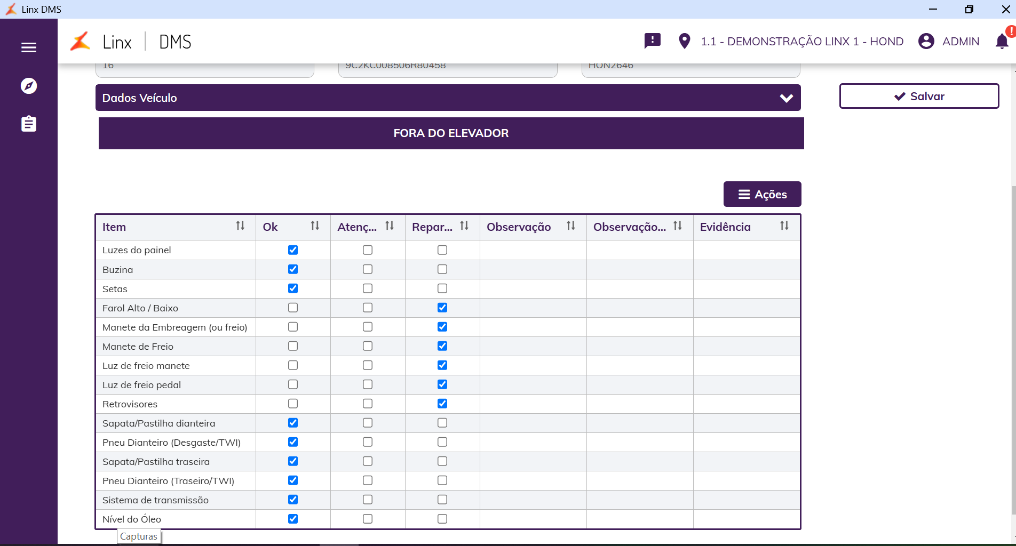Check Reparo for Setas

pos(442,288)
